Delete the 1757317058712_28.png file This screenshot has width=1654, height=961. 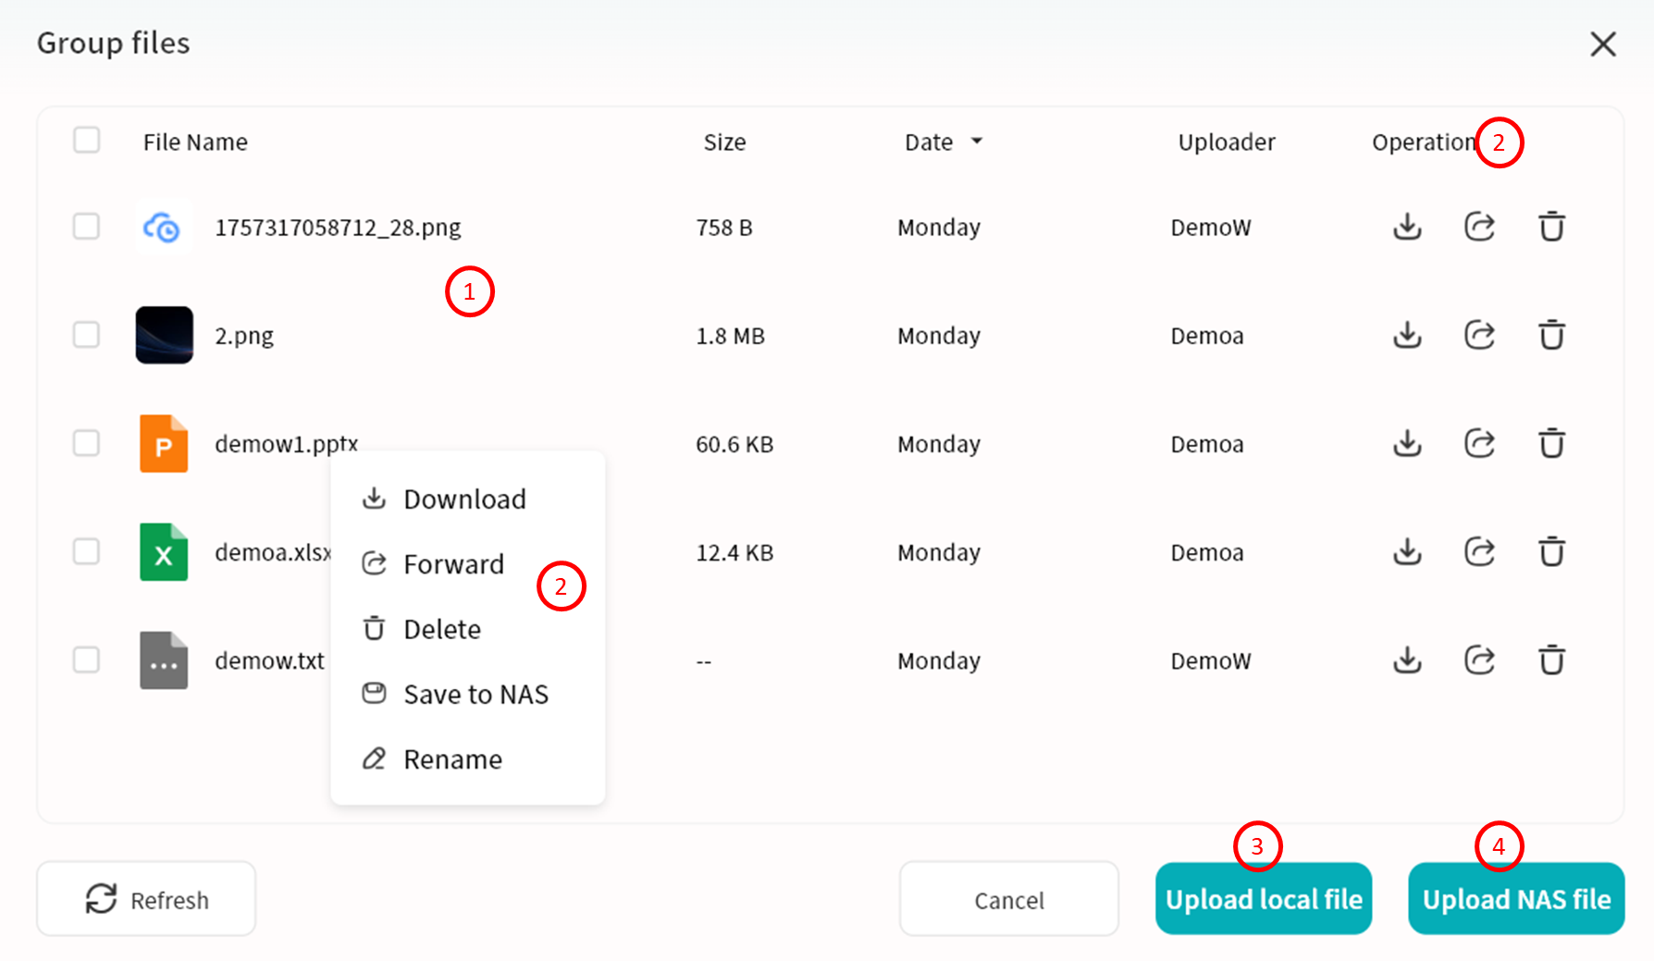click(x=1551, y=227)
